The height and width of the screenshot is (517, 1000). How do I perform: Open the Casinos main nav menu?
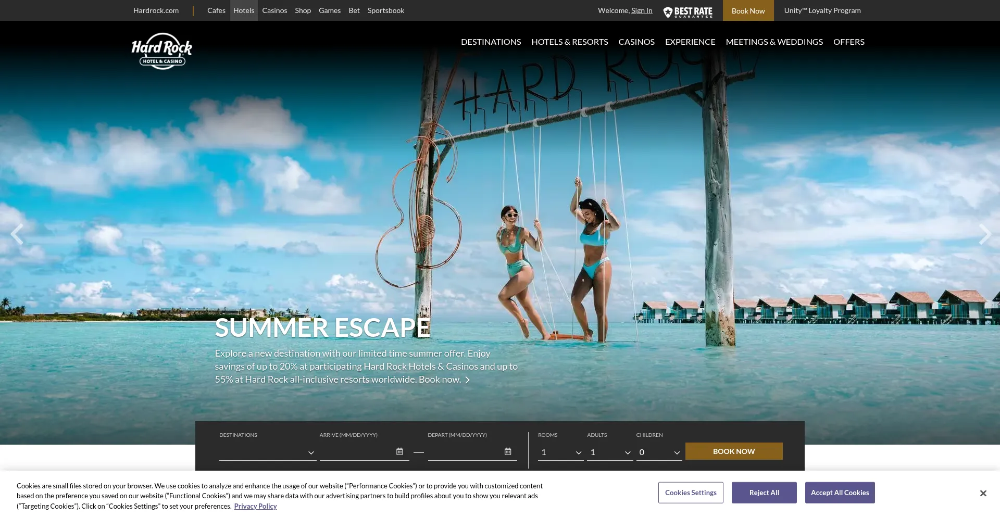coord(636,42)
